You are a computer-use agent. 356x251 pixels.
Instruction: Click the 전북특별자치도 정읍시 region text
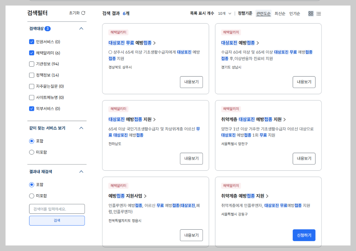click(125, 220)
